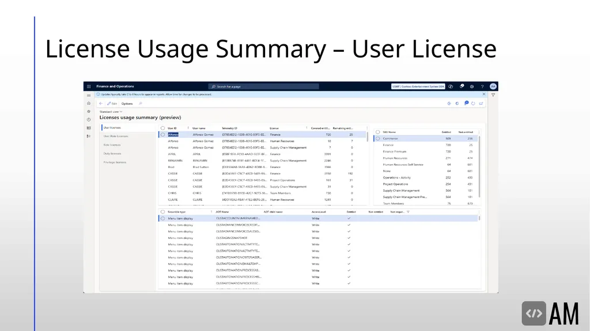The height and width of the screenshot is (331, 590).
Task: Switch to the Duty licenses tab
Action: coord(112,154)
